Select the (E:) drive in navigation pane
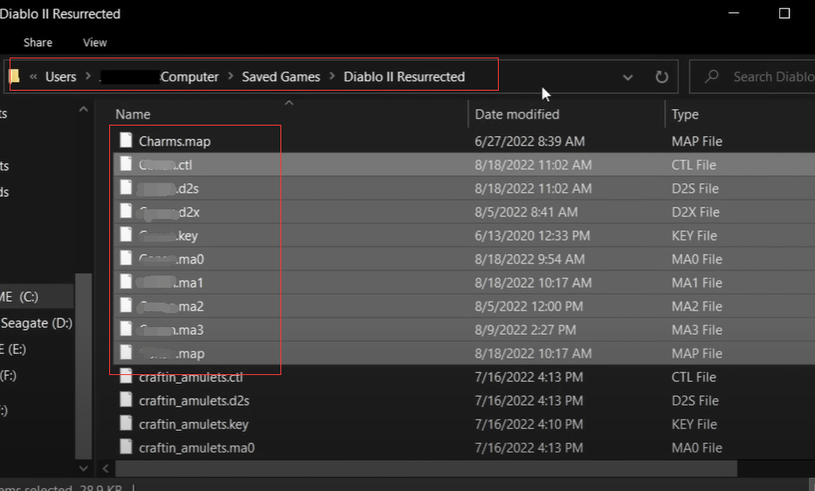This screenshot has width=815, height=491. [x=13, y=350]
